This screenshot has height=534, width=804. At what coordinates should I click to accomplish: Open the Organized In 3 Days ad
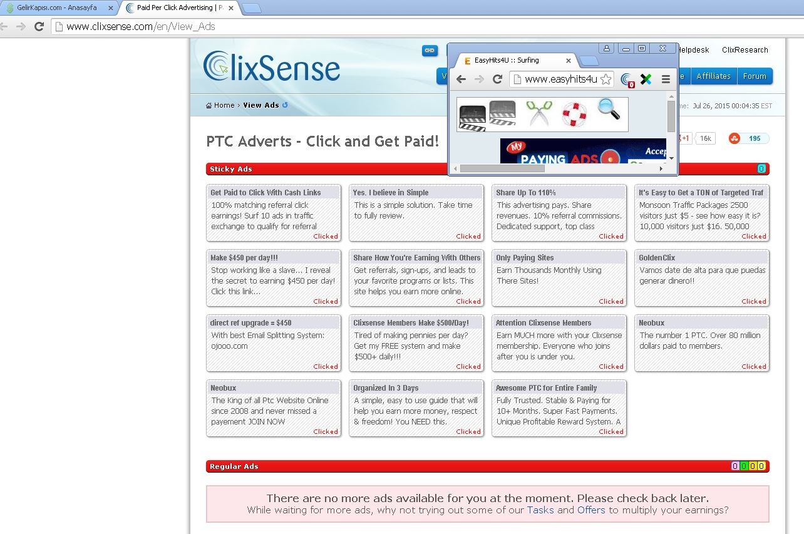click(416, 408)
